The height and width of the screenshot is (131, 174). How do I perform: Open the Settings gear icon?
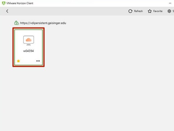pyautogui.click(x=169, y=11)
